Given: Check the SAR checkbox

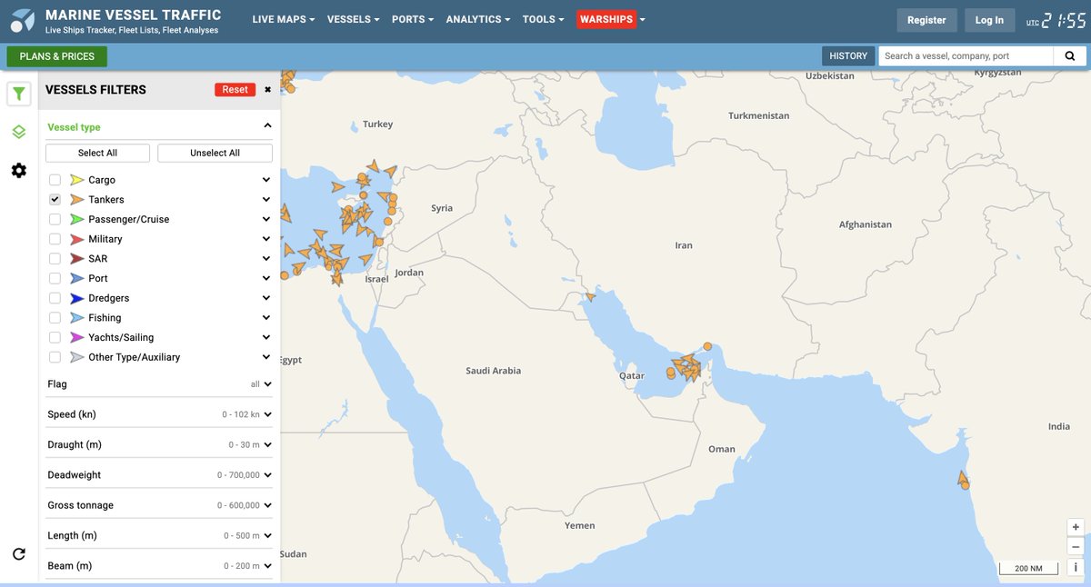Looking at the screenshot, I should click(x=55, y=259).
